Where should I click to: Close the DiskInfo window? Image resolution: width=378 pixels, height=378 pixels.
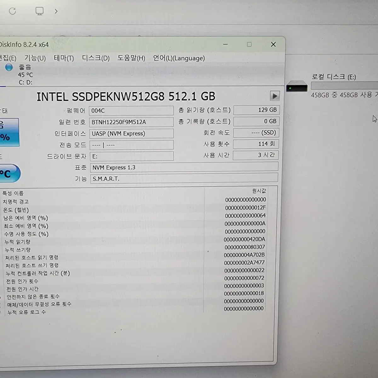(273, 44)
